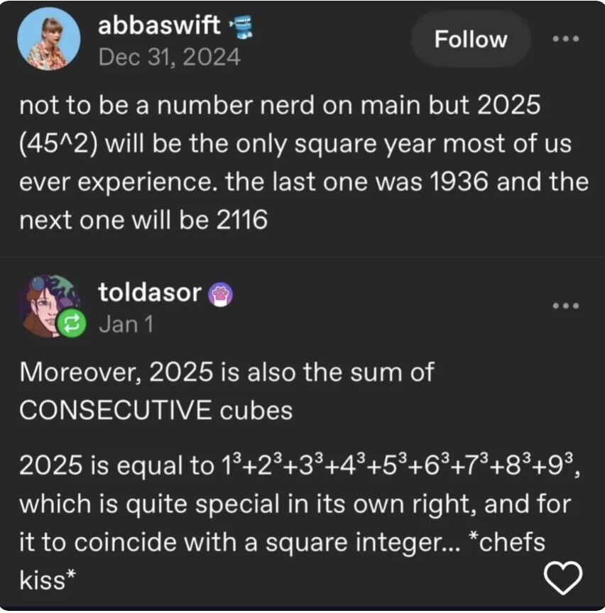Follow abbaswift with the Follow button

(470, 39)
